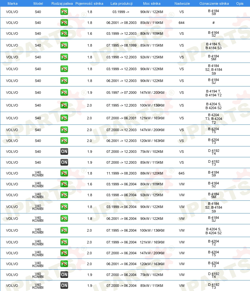Click the "85kW / 116KM" power cell
Image resolution: width=250 pixels, height=291 pixels.
click(x=152, y=23)
